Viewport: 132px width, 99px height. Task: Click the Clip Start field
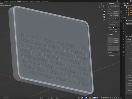click(116, 14)
